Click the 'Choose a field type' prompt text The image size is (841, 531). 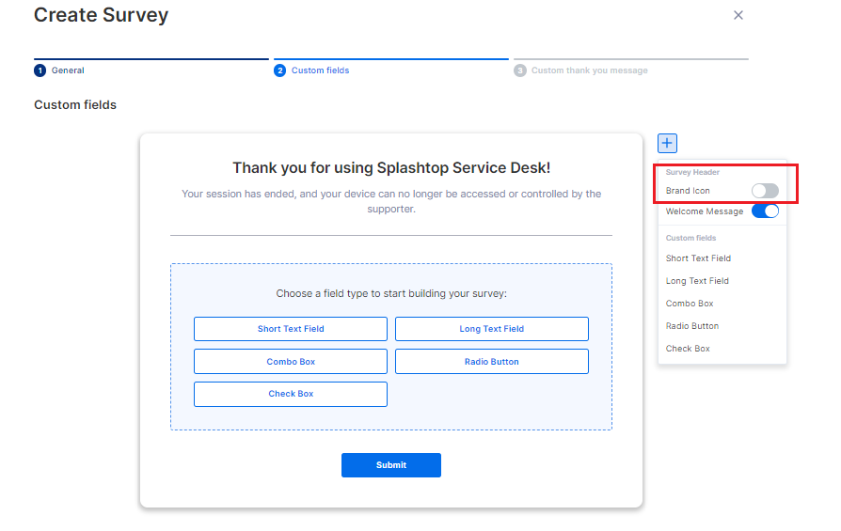[x=391, y=293]
